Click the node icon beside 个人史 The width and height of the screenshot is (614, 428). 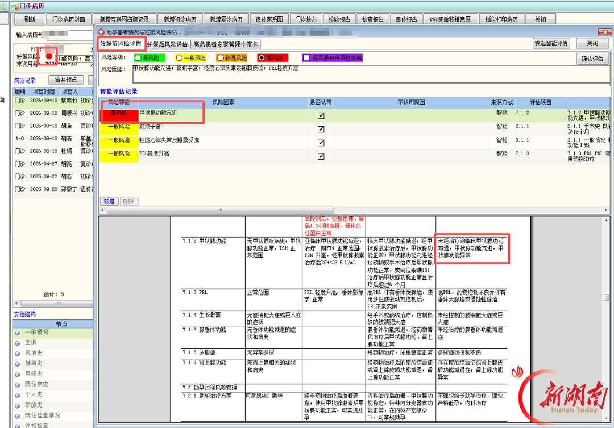(x=18, y=396)
